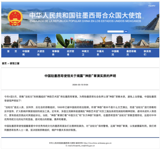
Task: Open the 中国要闻 navigation item
Action: click(26, 53)
